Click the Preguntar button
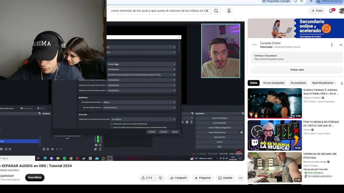The width and height of the screenshot is (344, 193). coord(203,178)
